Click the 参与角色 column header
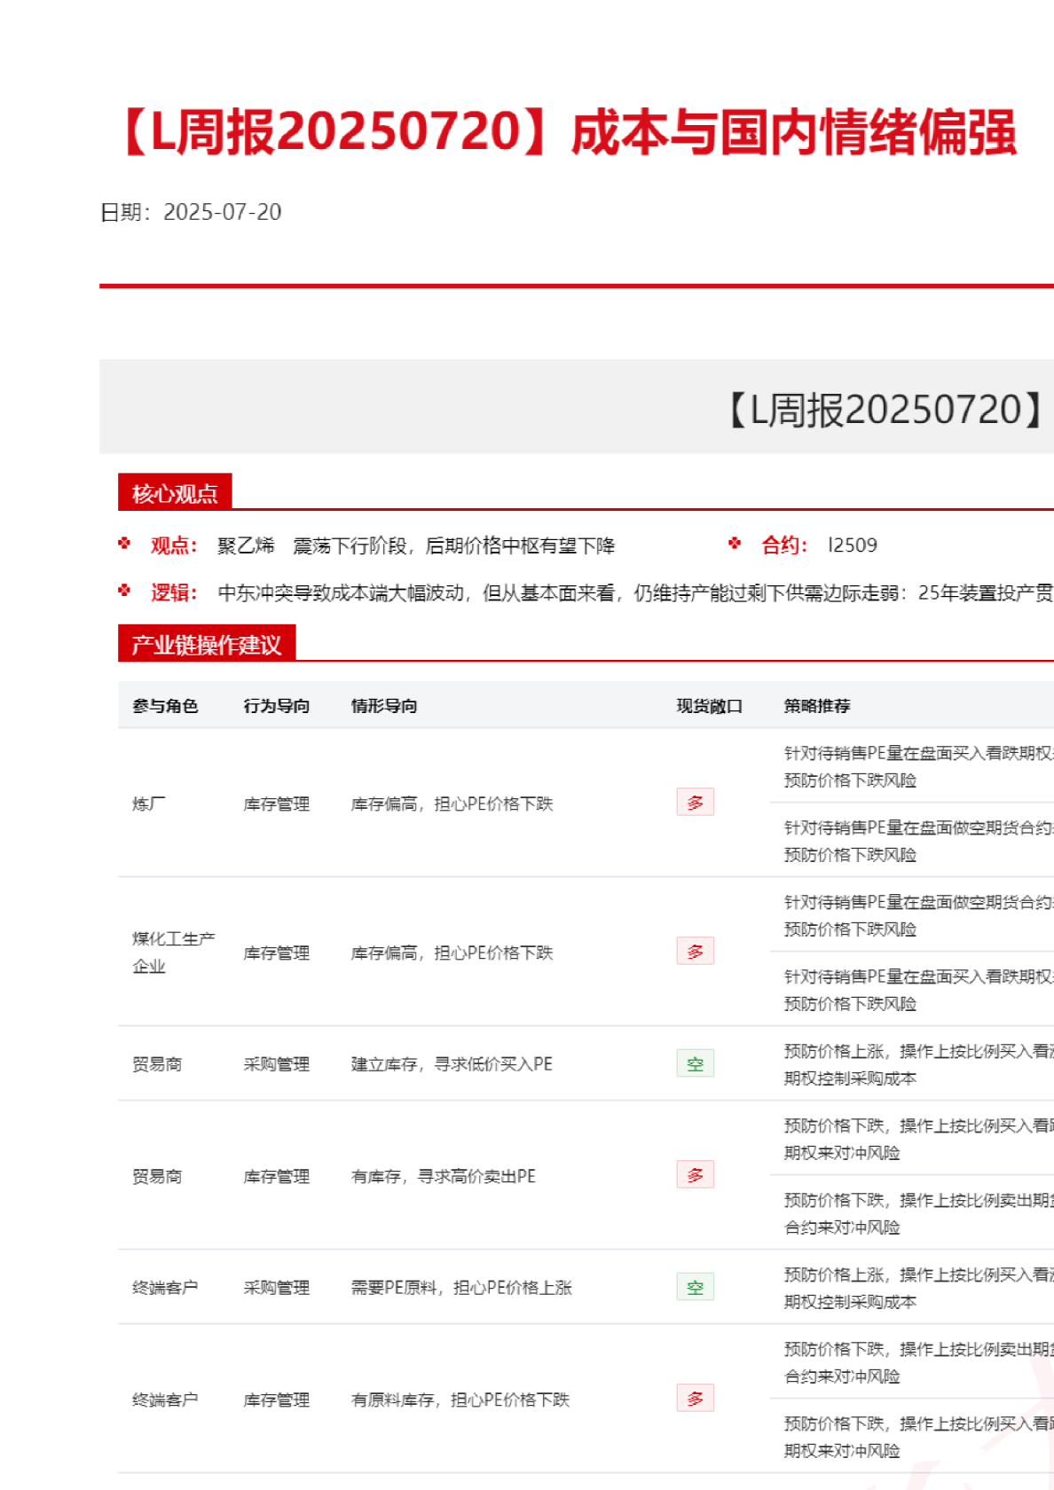Screen dimensions: 1054x1490 (x=165, y=706)
